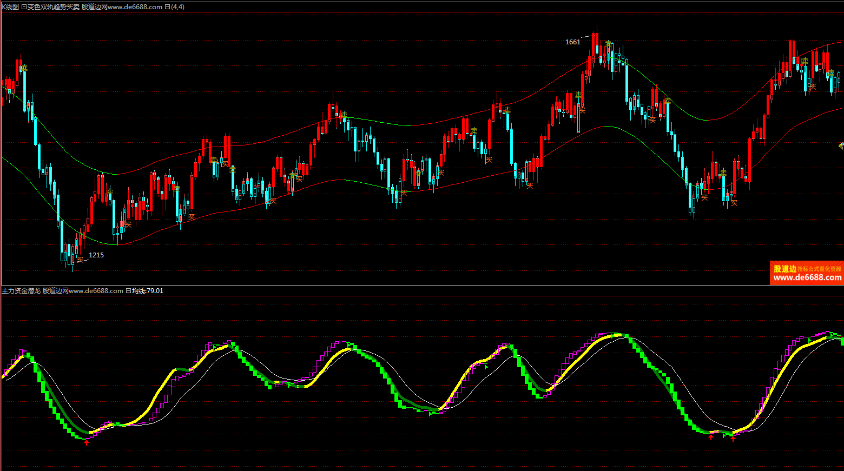Click the 卖 sell marker next to the 1661 peak
This screenshot has width=844, height=471.
pos(609,44)
